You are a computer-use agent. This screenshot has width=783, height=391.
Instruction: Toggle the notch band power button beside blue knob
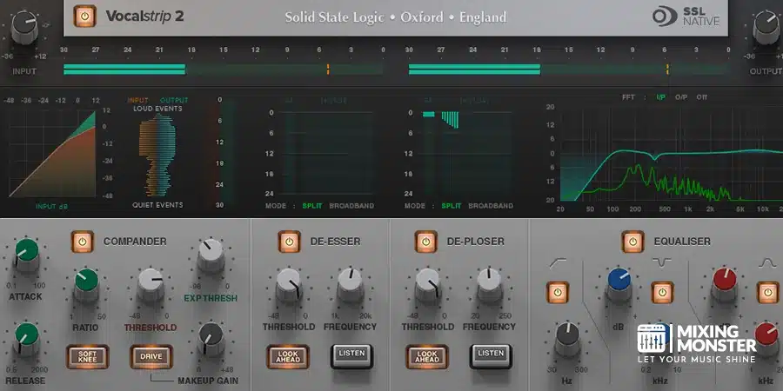[x=662, y=292]
